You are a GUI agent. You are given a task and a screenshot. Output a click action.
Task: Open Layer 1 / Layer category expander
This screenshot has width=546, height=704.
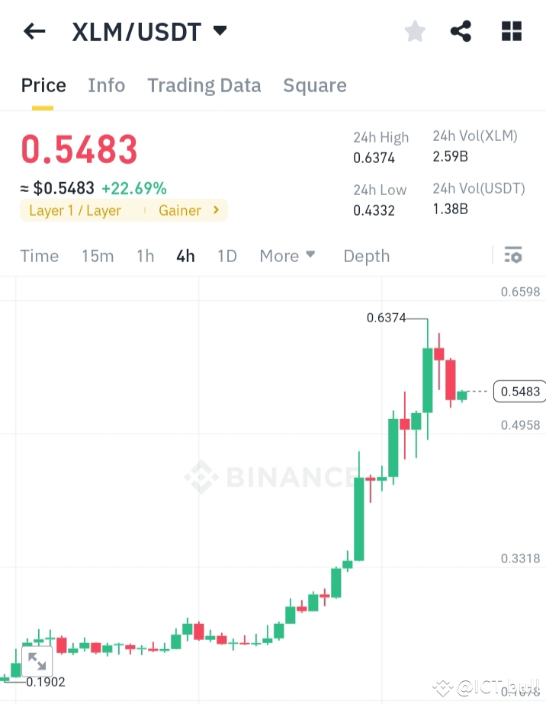[x=76, y=210]
